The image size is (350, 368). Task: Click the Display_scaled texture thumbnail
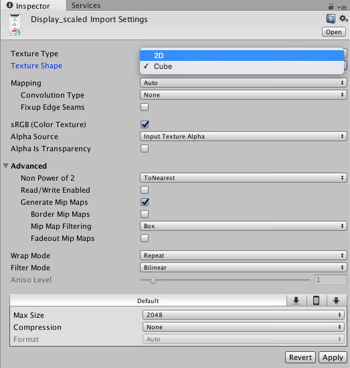[15, 25]
